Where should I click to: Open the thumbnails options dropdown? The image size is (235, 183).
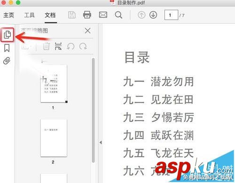pos(27,46)
